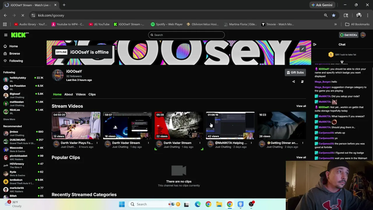Open the Windows Start menu
Screen dimensions: 373x210
tap(122, 204)
